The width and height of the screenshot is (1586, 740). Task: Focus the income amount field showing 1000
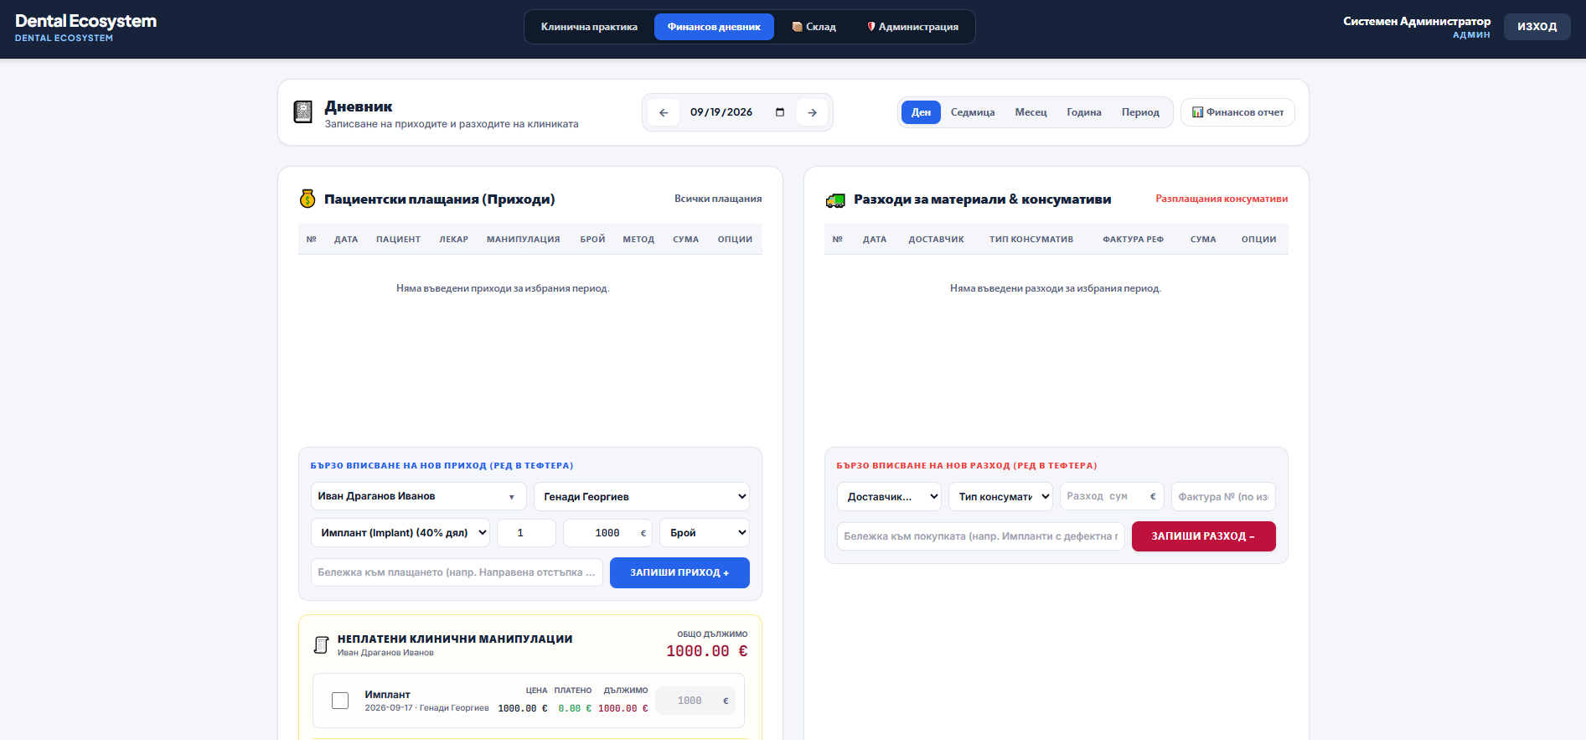(x=607, y=533)
